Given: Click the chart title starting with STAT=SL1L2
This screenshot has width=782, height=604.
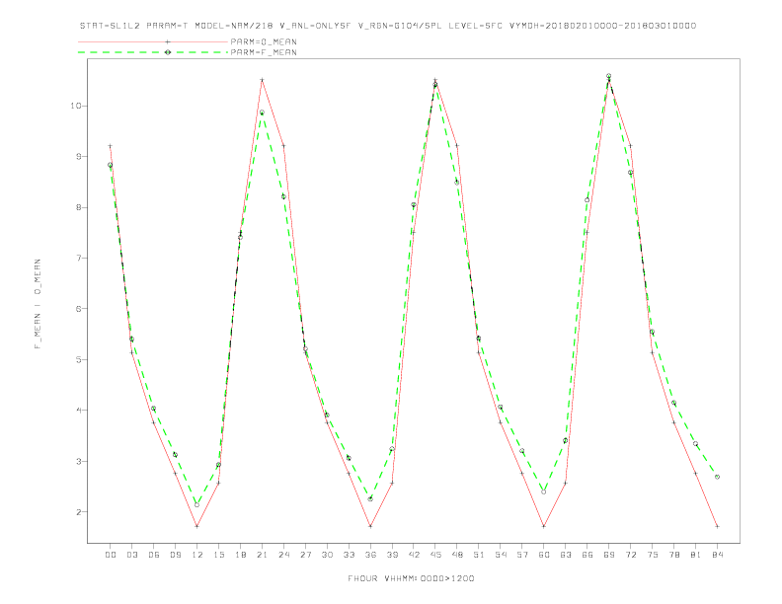Looking at the screenshot, I should pyautogui.click(x=388, y=26).
